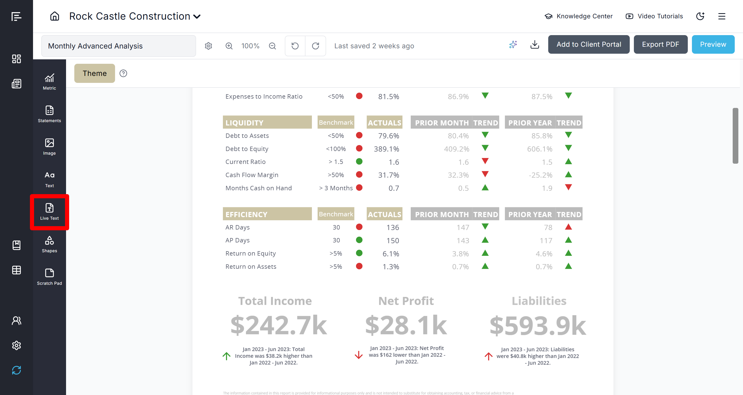Edit the Monthly Advanced Analysis name field
The image size is (743, 395).
click(x=119, y=46)
